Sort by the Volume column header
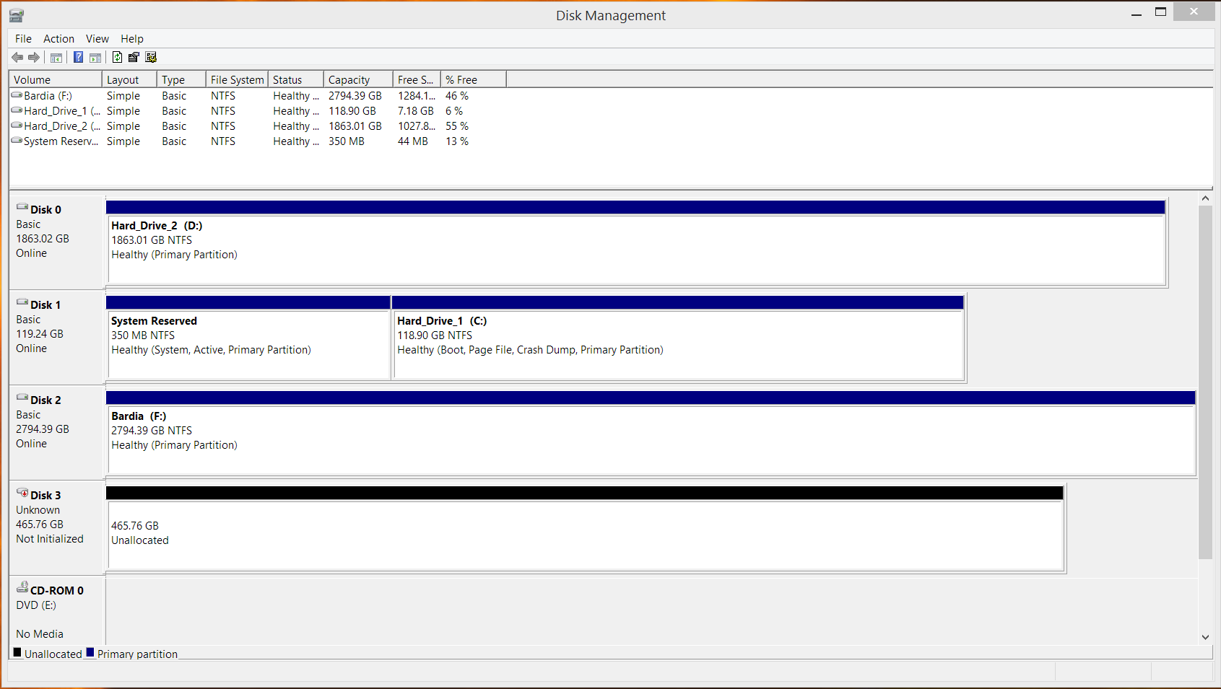This screenshot has width=1221, height=689. [x=56, y=80]
